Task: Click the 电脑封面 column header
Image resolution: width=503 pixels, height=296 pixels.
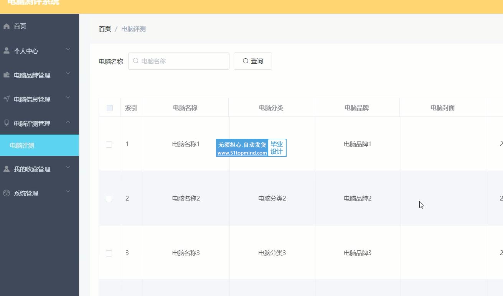Action: 443,108
